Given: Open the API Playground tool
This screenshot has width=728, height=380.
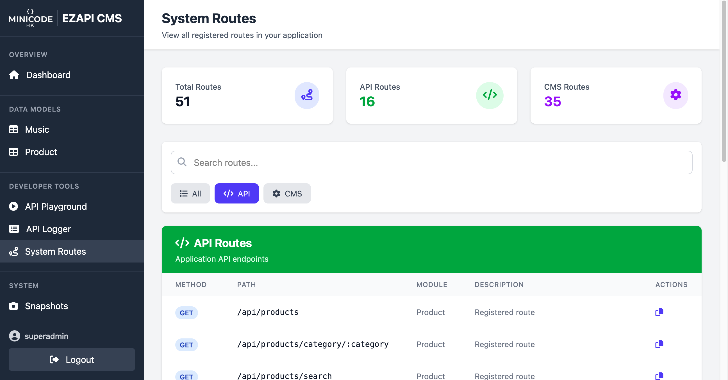Looking at the screenshot, I should point(56,206).
